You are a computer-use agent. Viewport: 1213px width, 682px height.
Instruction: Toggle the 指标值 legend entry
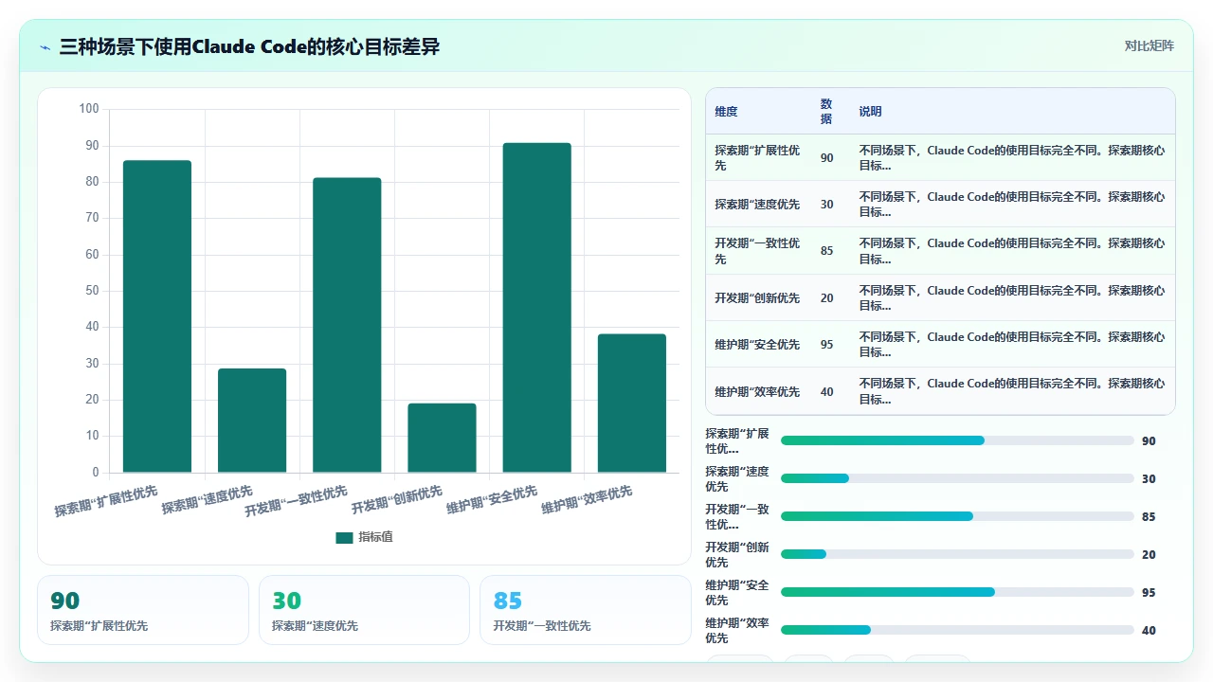coord(364,537)
